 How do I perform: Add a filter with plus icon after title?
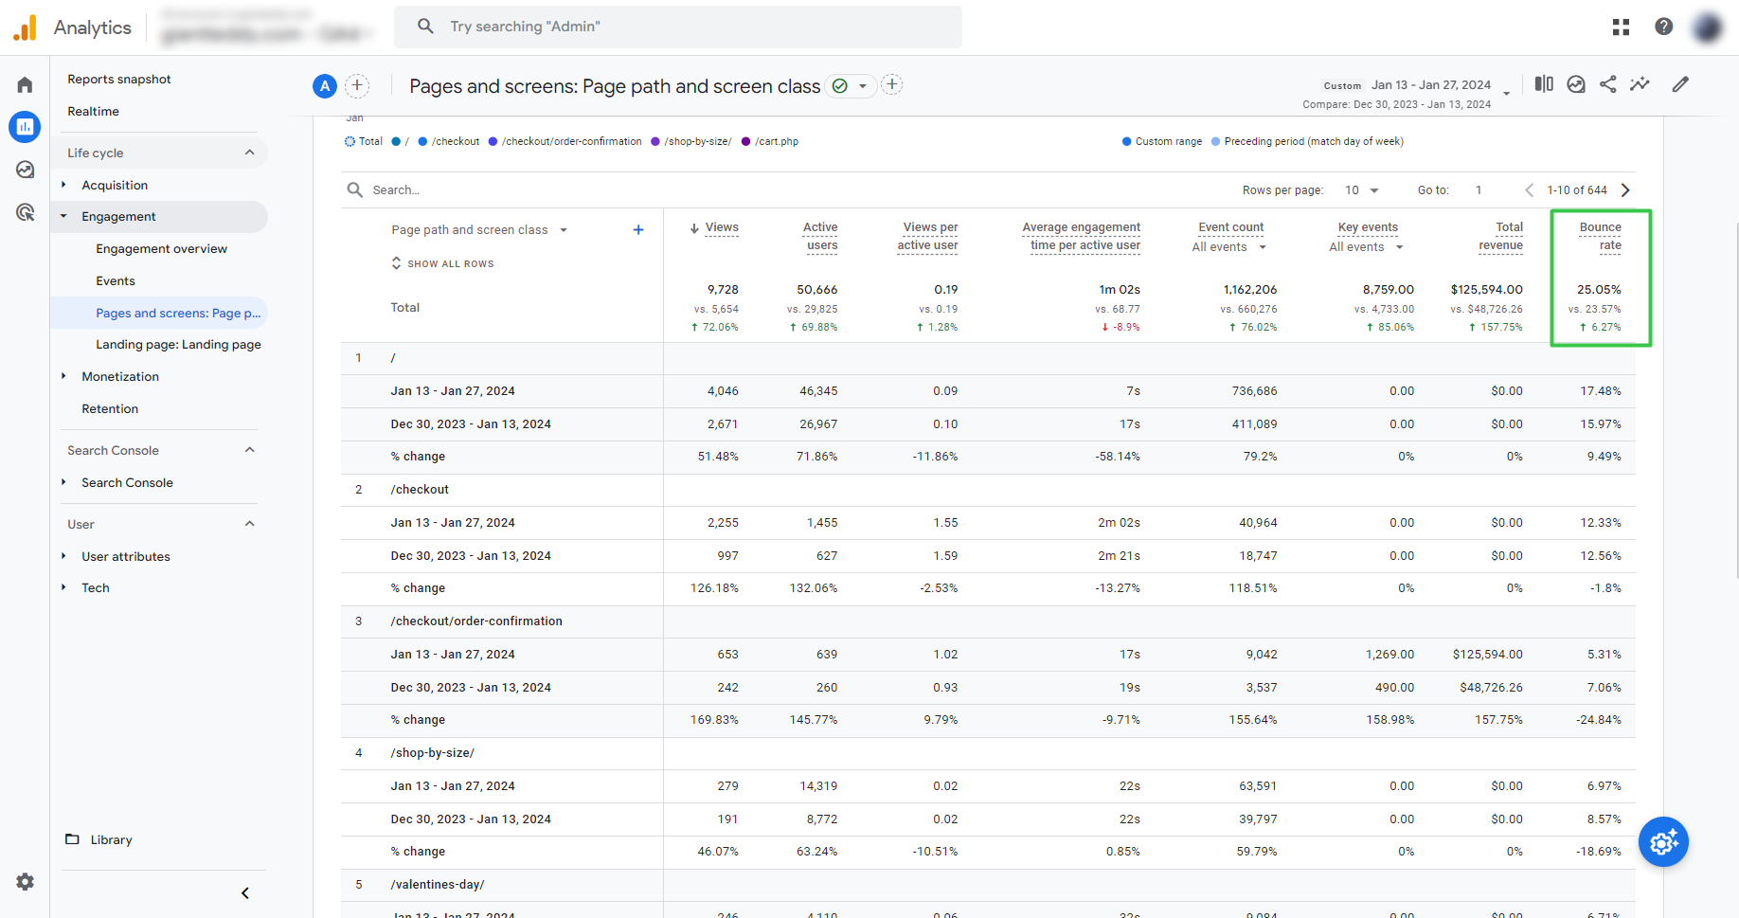(891, 85)
